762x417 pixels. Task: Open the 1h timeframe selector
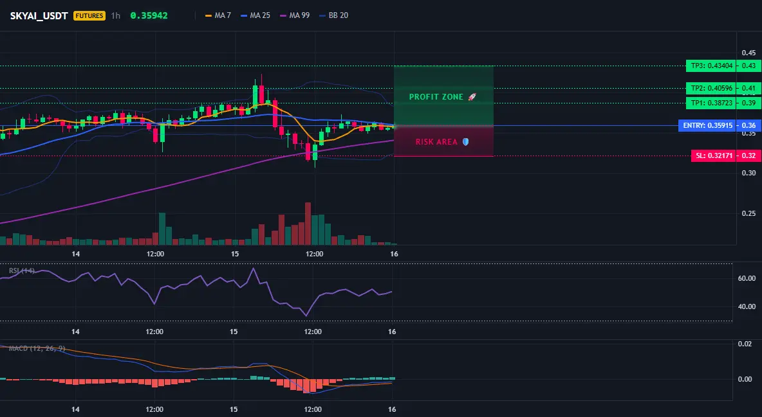click(116, 15)
